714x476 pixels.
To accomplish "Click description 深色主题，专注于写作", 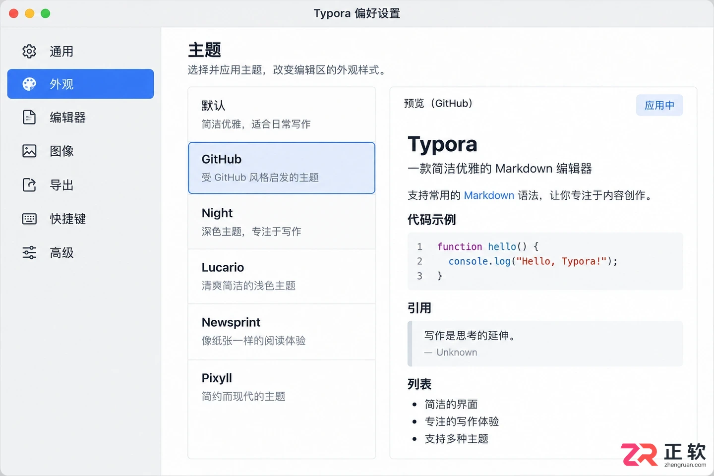I will coord(251,232).
